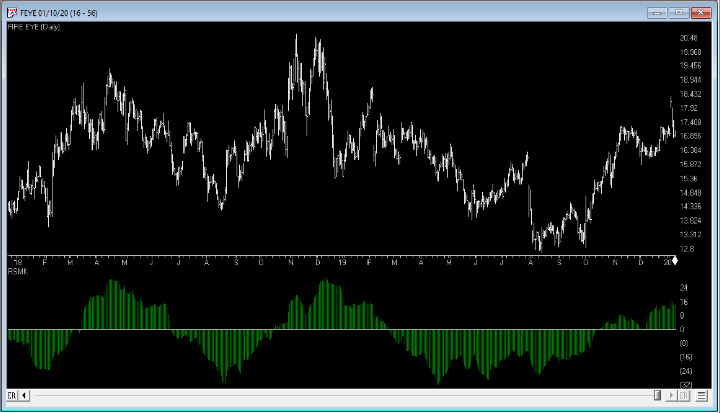The width and height of the screenshot is (720, 413).
Task: Click the positive 8 label on RSMK scale
Action: click(x=682, y=315)
